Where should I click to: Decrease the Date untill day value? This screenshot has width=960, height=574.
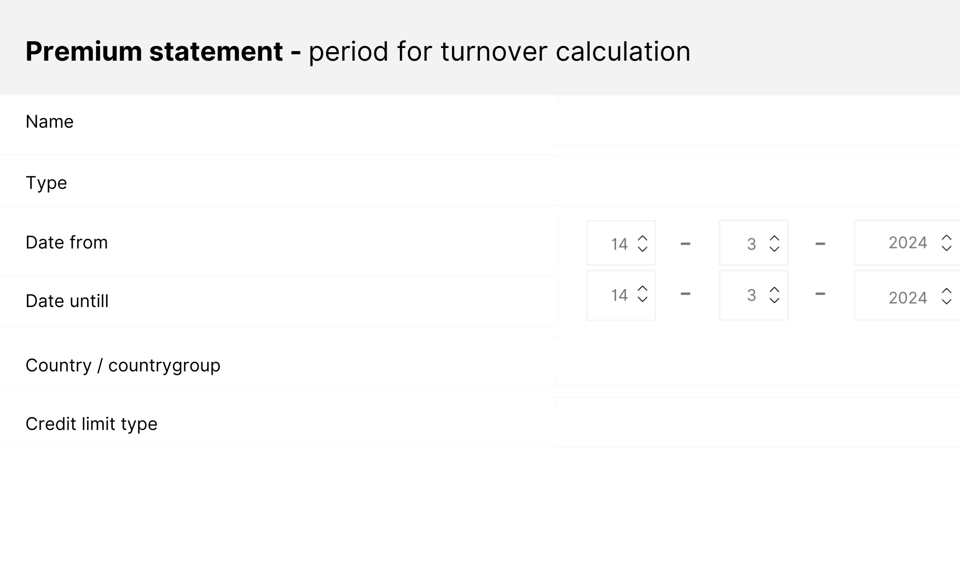coord(642,300)
